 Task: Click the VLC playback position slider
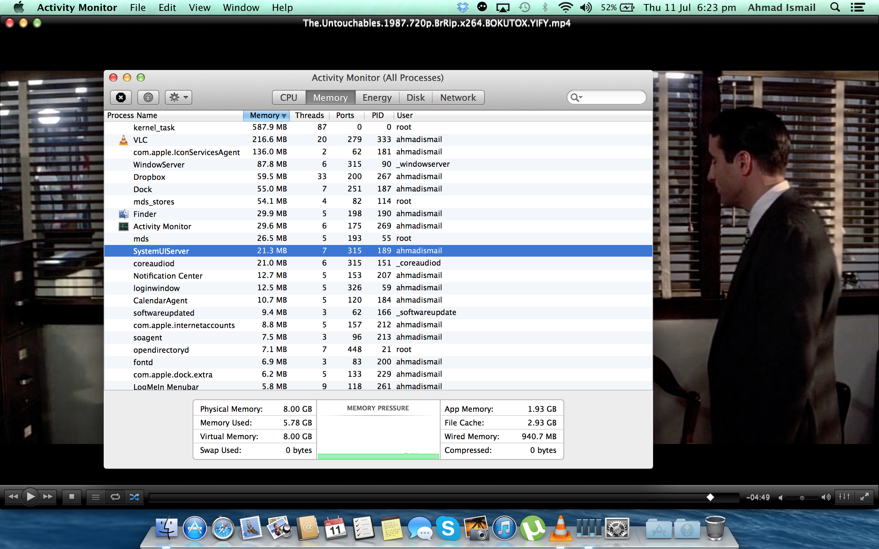[444, 497]
